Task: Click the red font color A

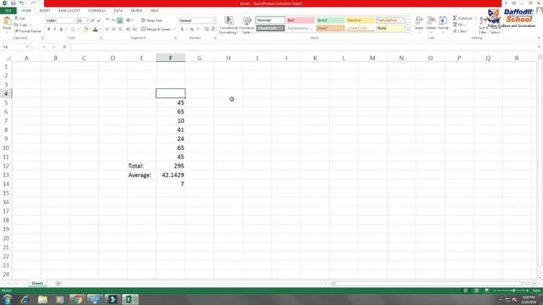Action: click(96, 30)
